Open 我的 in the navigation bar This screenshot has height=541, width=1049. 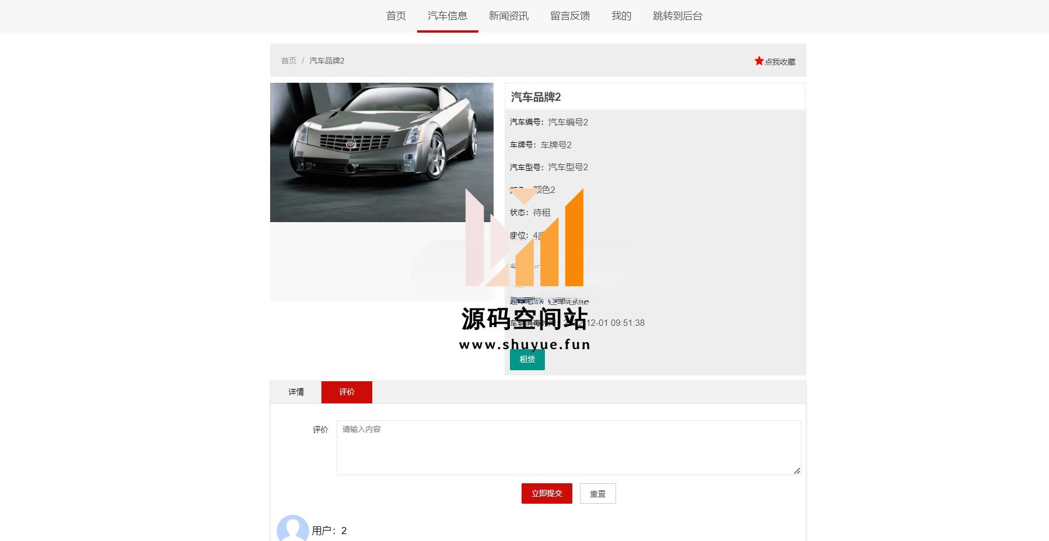click(x=621, y=16)
